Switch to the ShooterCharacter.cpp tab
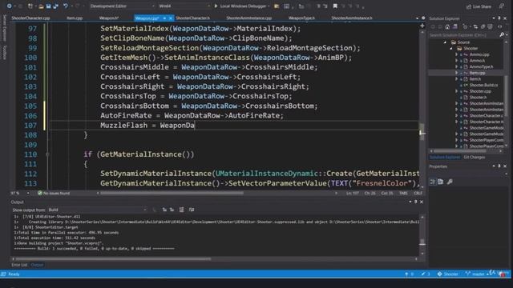This screenshot has height=288, width=513. (x=30, y=18)
